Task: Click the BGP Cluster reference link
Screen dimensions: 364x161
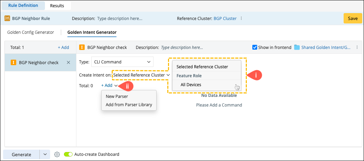Action: point(225,19)
